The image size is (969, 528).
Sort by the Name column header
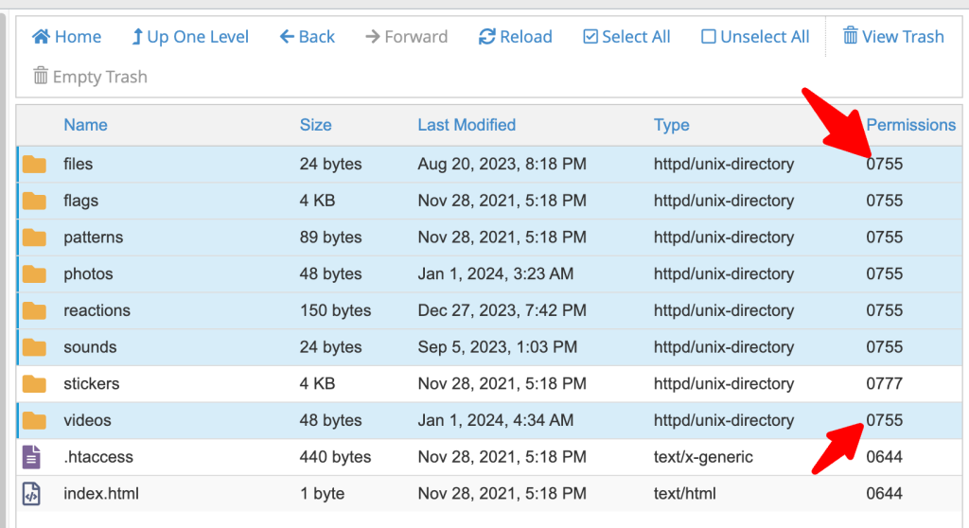85,125
